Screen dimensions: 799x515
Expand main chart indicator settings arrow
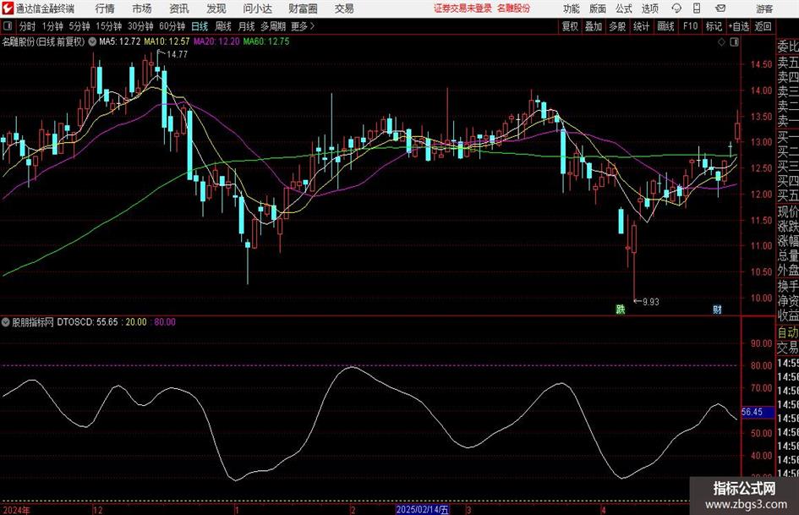point(92,41)
